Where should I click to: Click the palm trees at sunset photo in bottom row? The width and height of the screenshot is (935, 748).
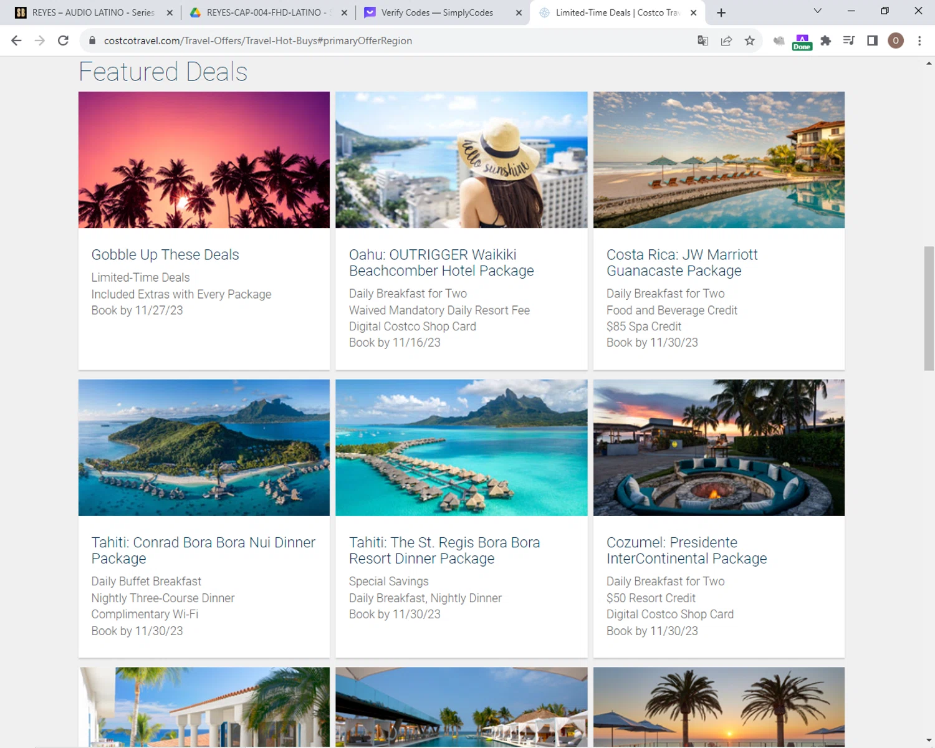click(719, 707)
